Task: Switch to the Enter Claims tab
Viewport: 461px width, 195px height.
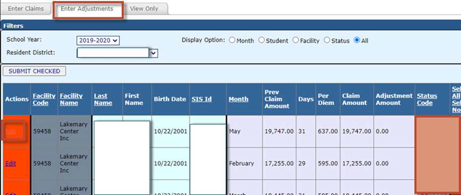Action: point(26,9)
